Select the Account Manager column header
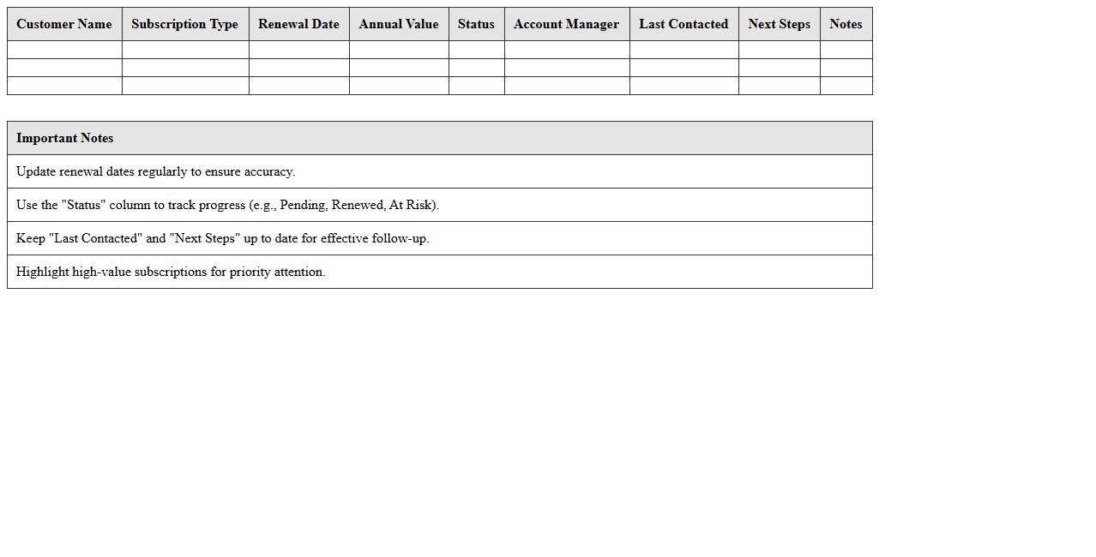 pyautogui.click(x=566, y=24)
